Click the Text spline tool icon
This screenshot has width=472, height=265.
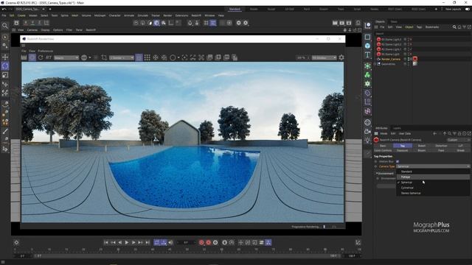367,54
